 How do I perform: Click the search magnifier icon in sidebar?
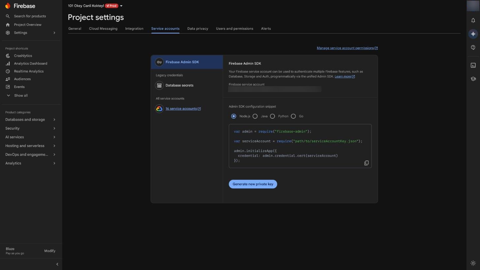point(8,16)
